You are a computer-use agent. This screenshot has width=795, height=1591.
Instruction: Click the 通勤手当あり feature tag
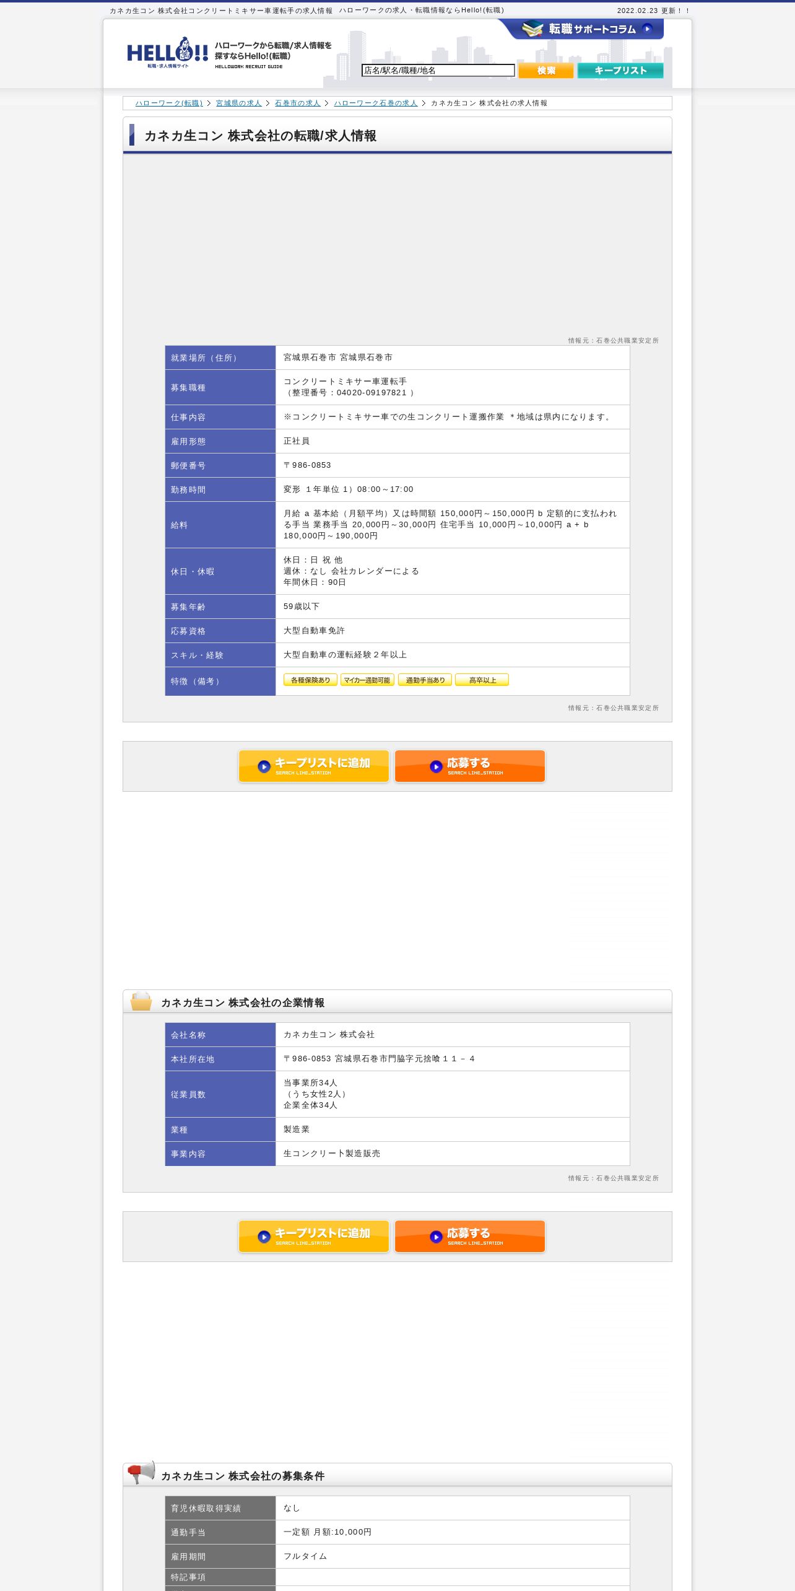[425, 680]
